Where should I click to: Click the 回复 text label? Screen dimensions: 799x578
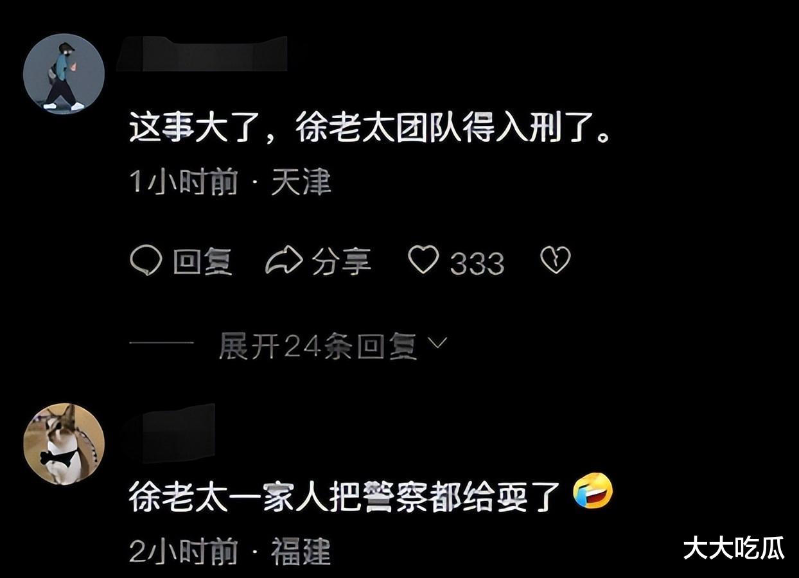point(202,262)
